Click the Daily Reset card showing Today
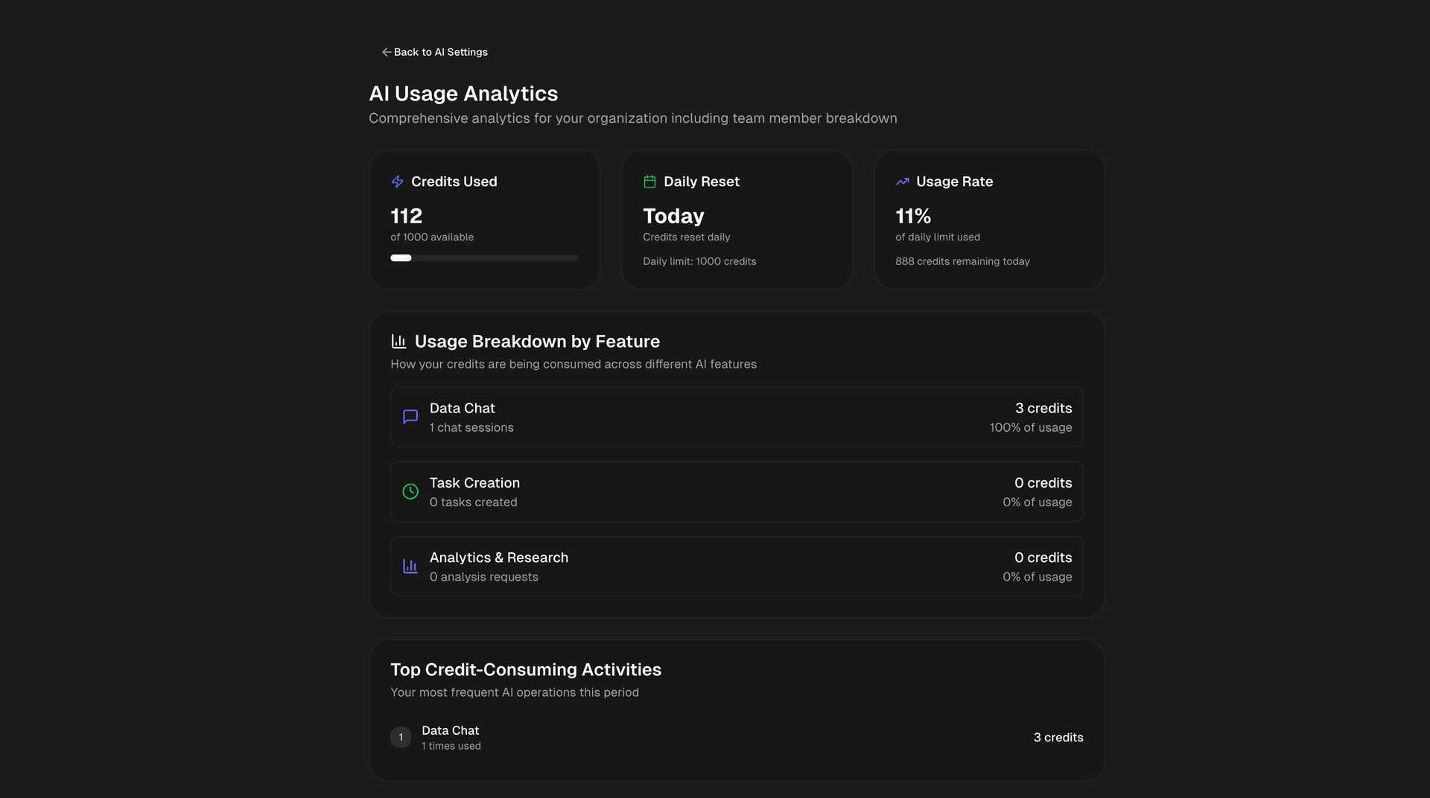 [737, 220]
